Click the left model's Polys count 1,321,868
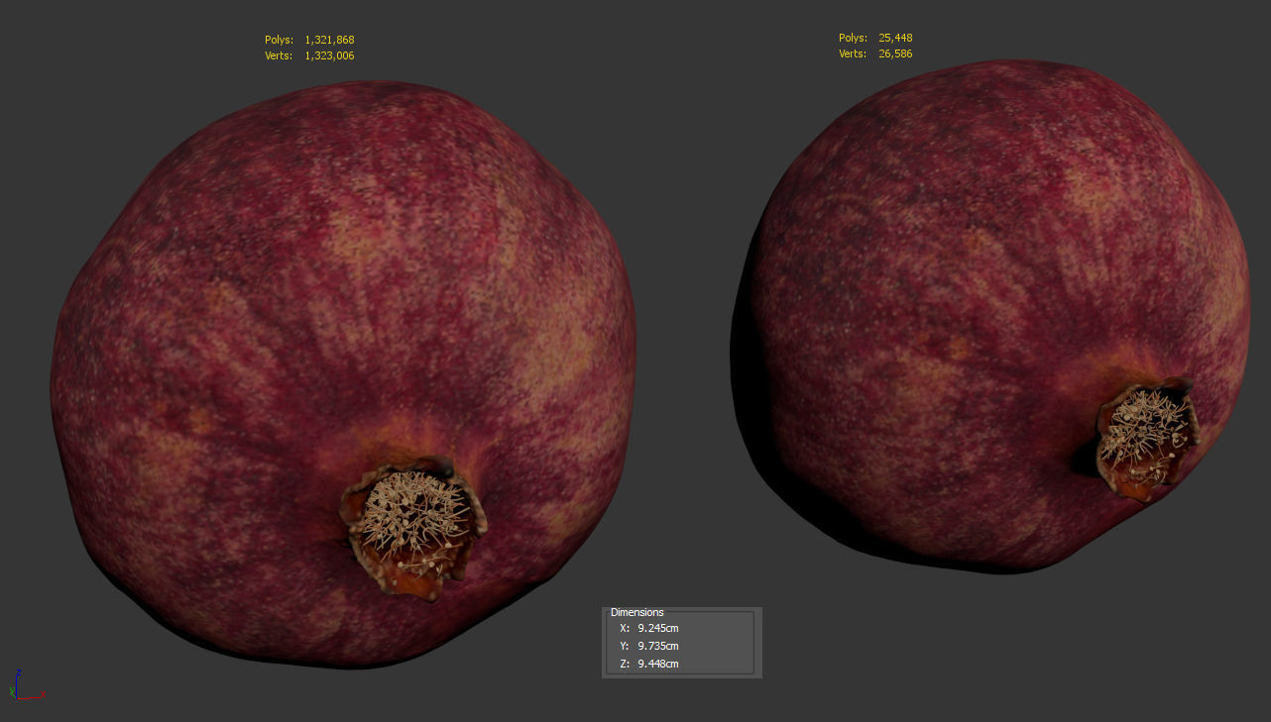This screenshot has height=722, width=1271. pyautogui.click(x=329, y=40)
